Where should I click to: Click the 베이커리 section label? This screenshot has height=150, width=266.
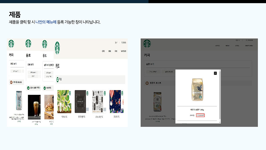[49, 88]
